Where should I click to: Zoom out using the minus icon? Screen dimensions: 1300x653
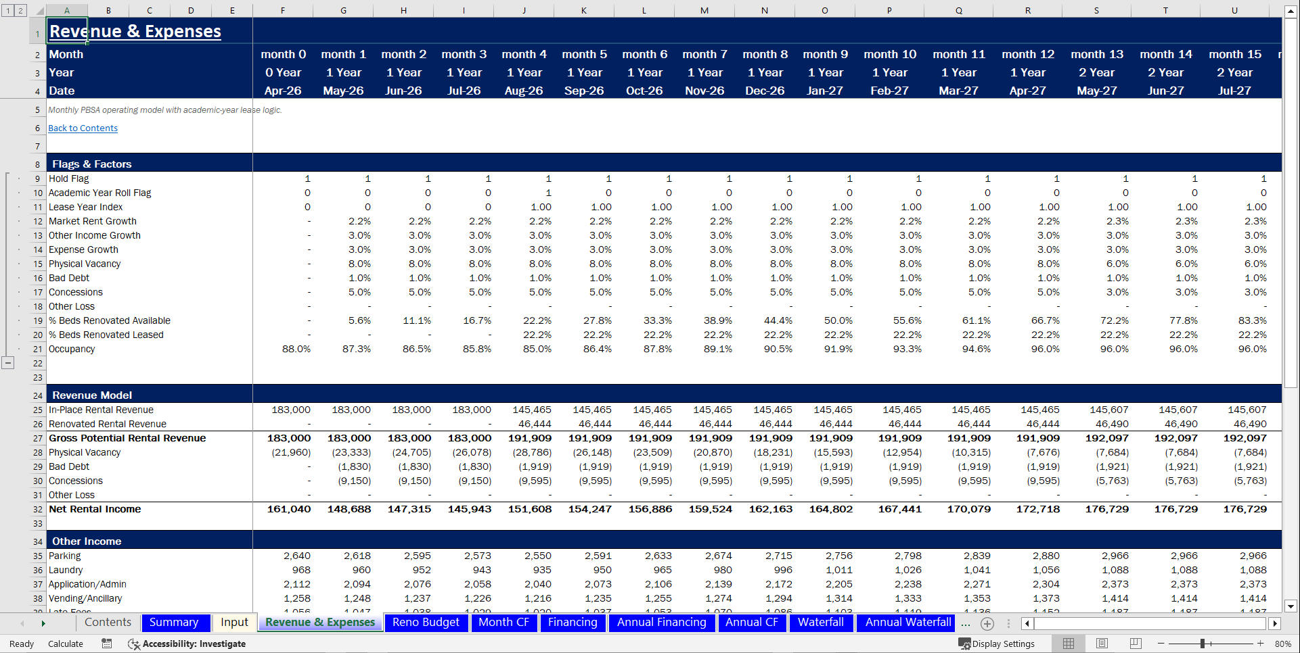click(1161, 644)
